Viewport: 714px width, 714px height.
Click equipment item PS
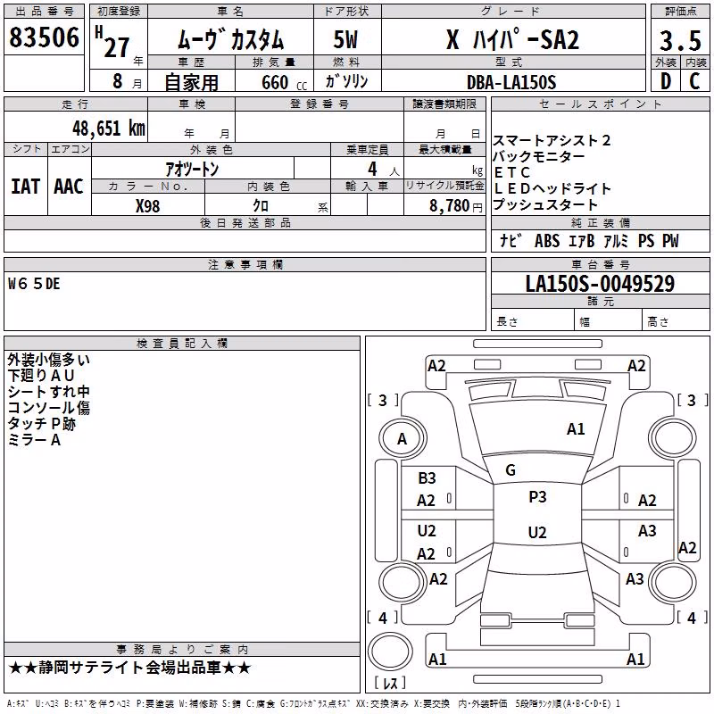tap(646, 241)
